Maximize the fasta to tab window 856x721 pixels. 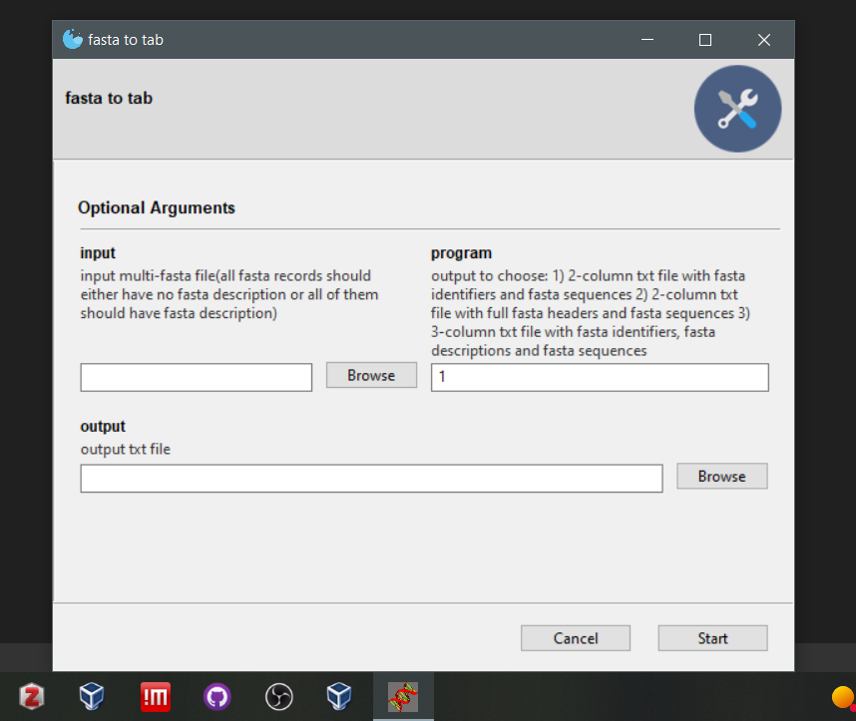705,40
